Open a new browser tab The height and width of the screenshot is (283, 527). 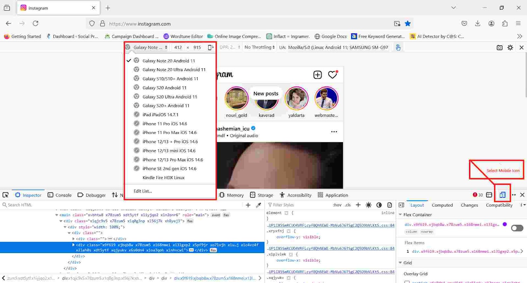[108, 8]
